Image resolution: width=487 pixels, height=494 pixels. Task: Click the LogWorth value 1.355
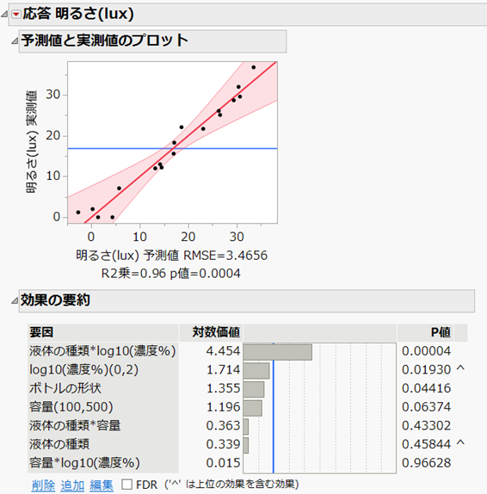coord(223,388)
